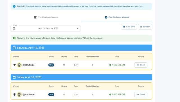Click trophy icon in Saturday winner row

pyautogui.click(x=14, y=65)
